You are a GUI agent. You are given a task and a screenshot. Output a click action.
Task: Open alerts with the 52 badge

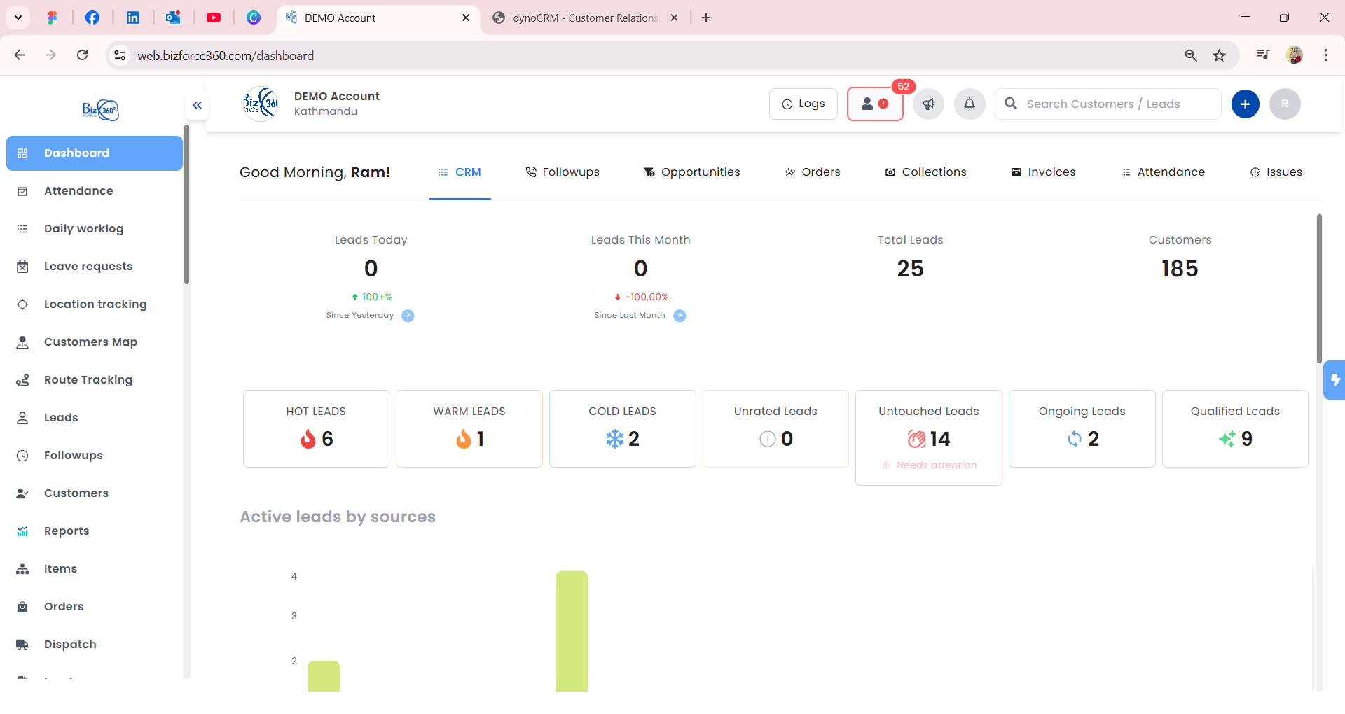(x=874, y=104)
